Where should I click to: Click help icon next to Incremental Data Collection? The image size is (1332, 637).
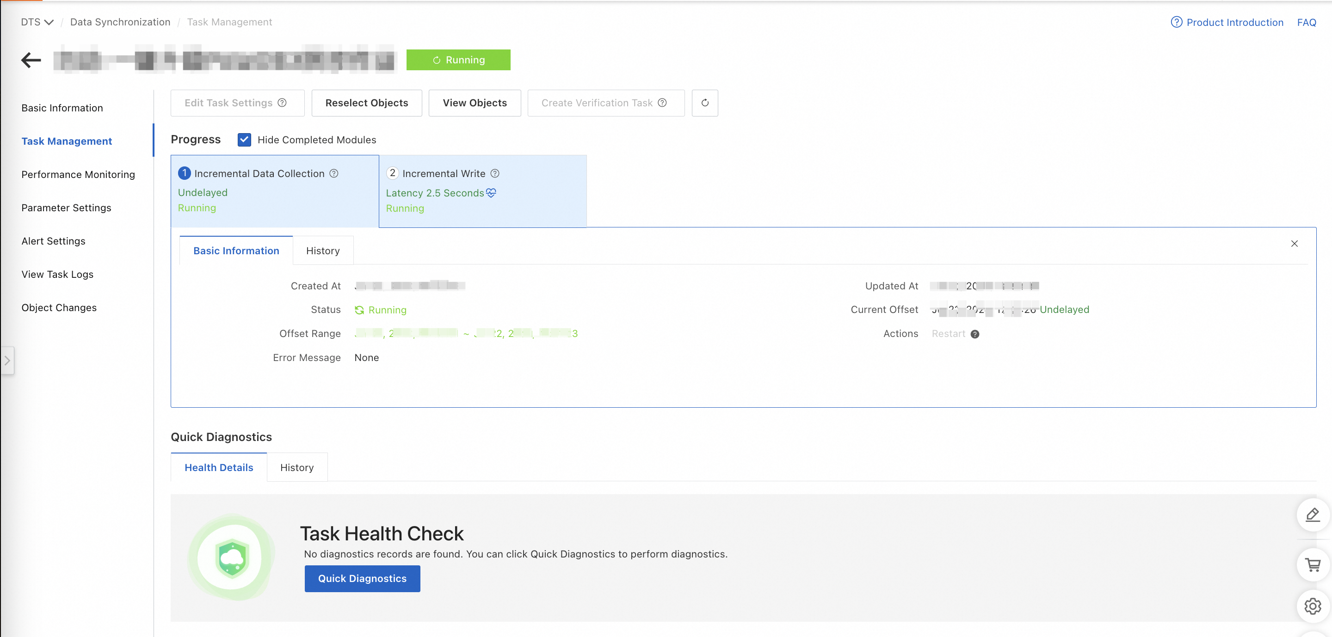click(334, 174)
